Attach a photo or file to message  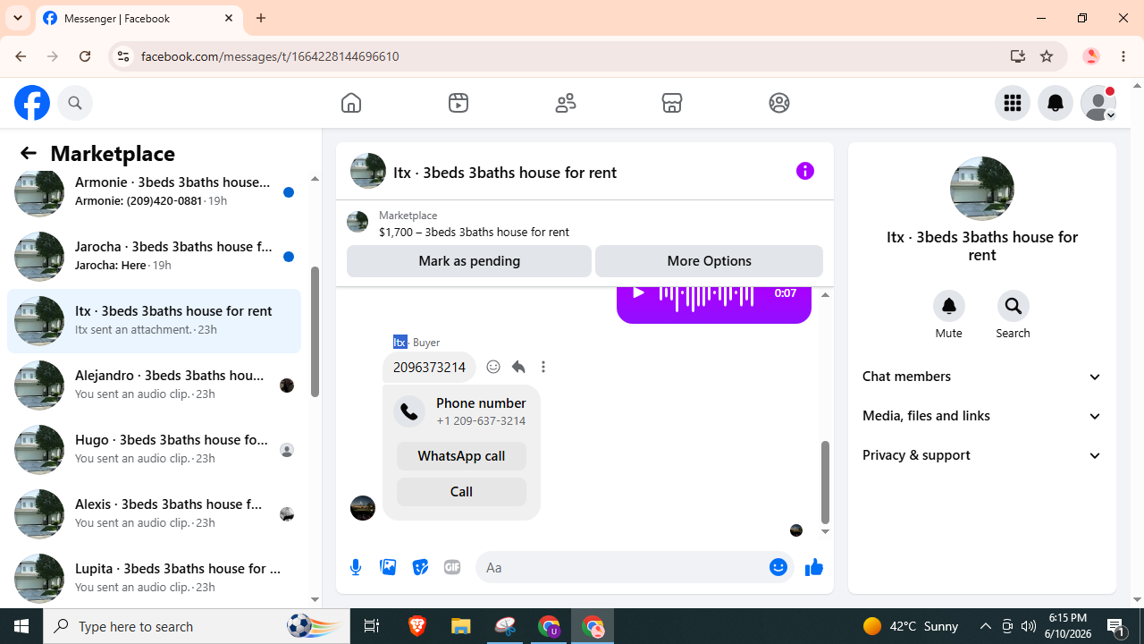[x=388, y=567]
